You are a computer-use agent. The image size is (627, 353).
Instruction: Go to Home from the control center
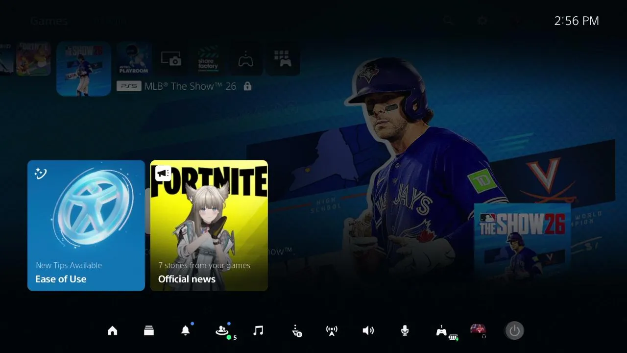113,331
